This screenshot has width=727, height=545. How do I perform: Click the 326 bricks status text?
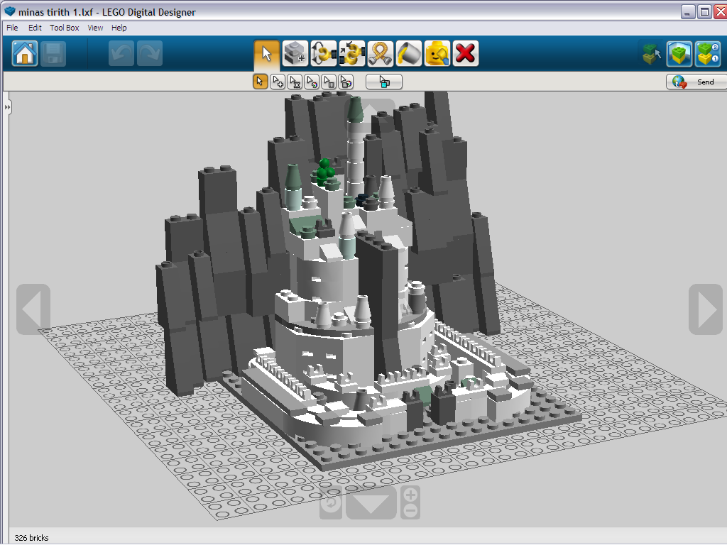(x=31, y=538)
